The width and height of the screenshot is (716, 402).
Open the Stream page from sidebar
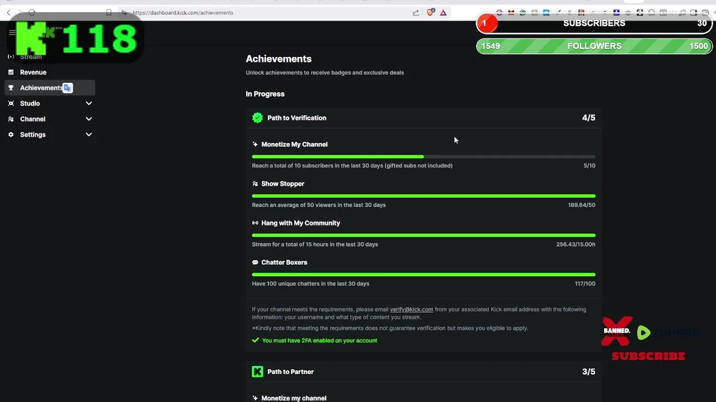click(31, 57)
